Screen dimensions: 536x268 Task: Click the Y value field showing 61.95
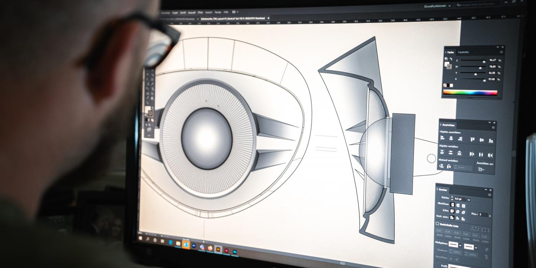[492, 73]
